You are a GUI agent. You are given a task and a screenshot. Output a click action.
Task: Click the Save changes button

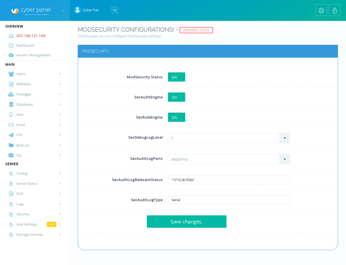click(x=187, y=222)
